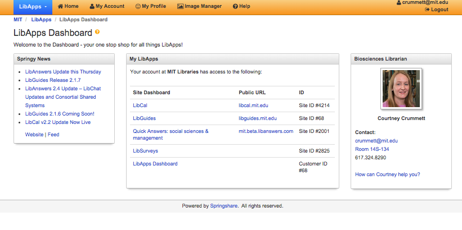Log out using the Logout link
The height and width of the screenshot is (230, 462).
click(x=436, y=10)
